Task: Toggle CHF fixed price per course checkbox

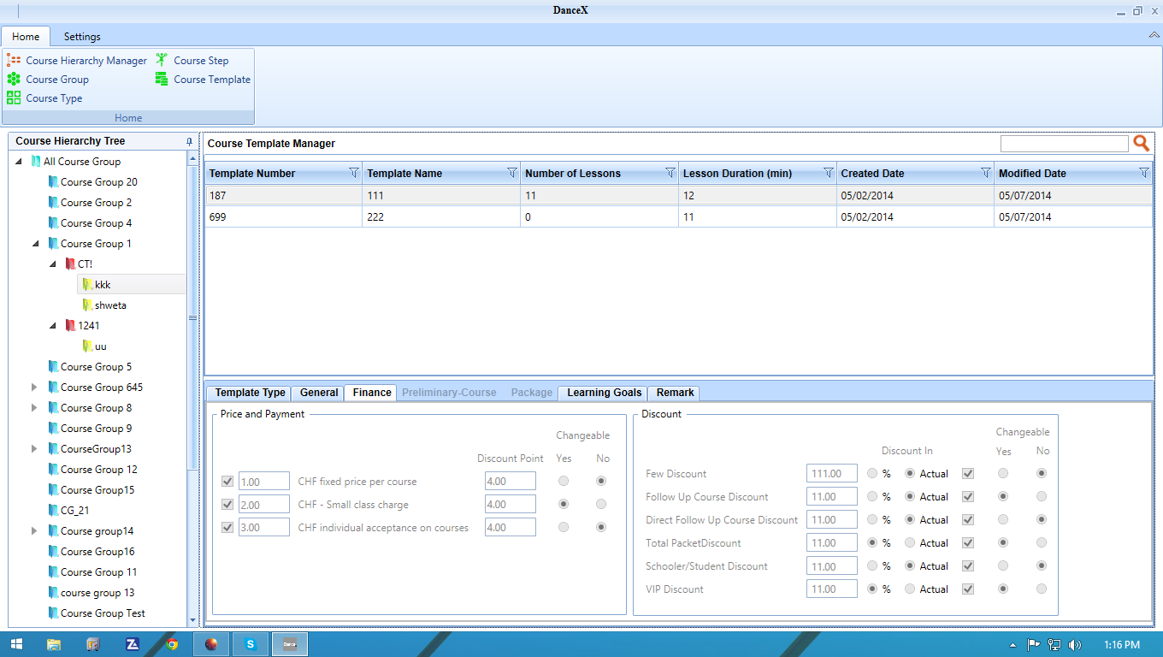Action: [227, 482]
